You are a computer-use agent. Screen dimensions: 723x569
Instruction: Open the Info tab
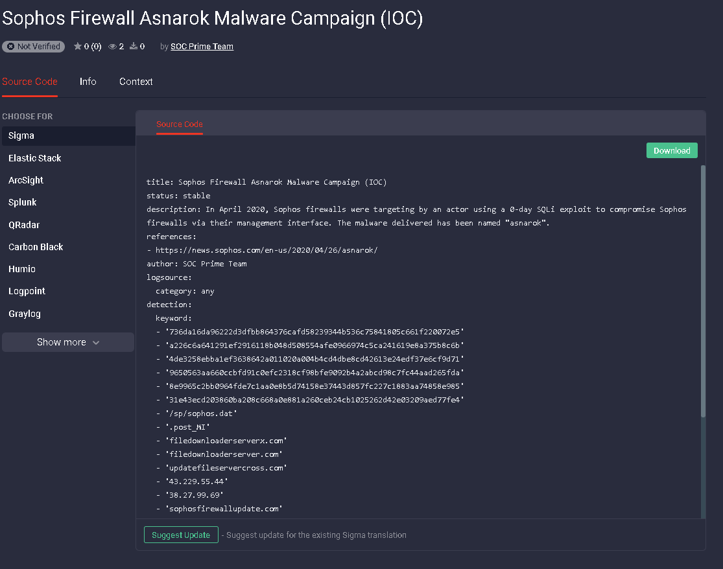click(x=88, y=82)
